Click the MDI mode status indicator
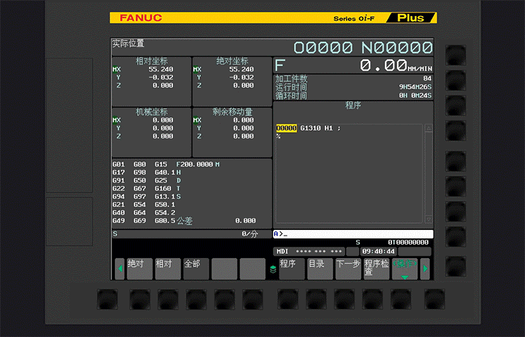The image size is (525, 337). (x=282, y=251)
